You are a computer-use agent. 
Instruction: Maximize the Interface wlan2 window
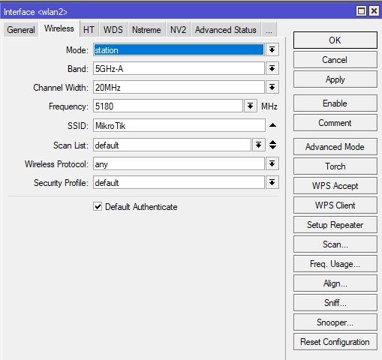coord(361,11)
